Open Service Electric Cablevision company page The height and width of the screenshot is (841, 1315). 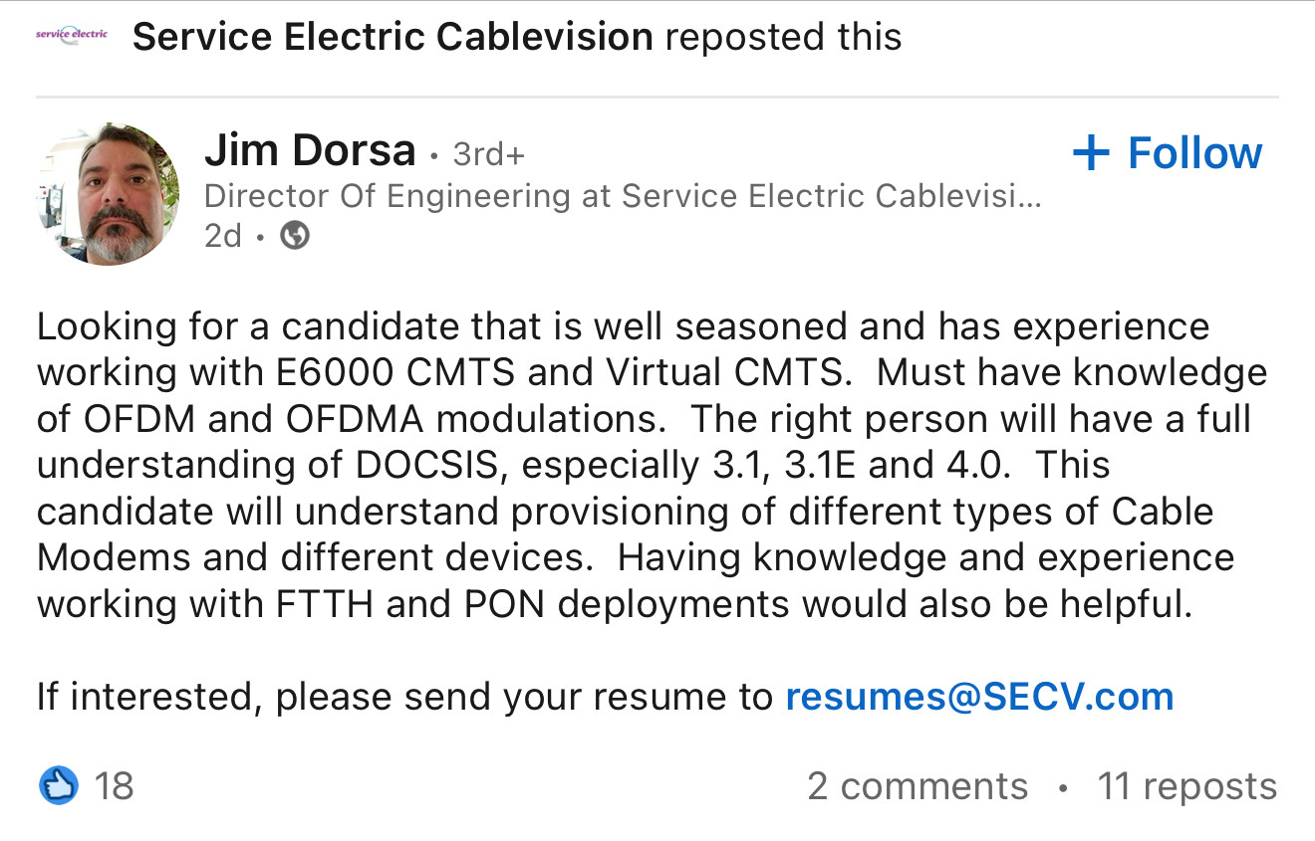click(393, 37)
